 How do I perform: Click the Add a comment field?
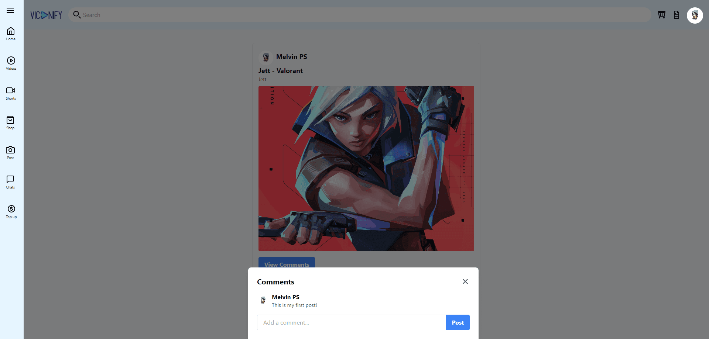[x=352, y=322]
